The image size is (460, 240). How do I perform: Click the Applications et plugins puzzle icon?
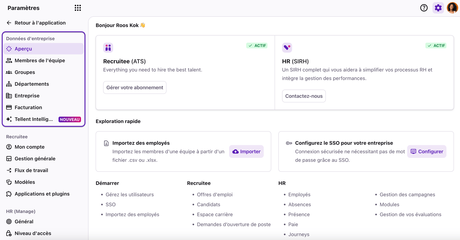9,194
